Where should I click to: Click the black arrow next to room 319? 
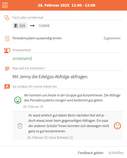click(32, 26)
